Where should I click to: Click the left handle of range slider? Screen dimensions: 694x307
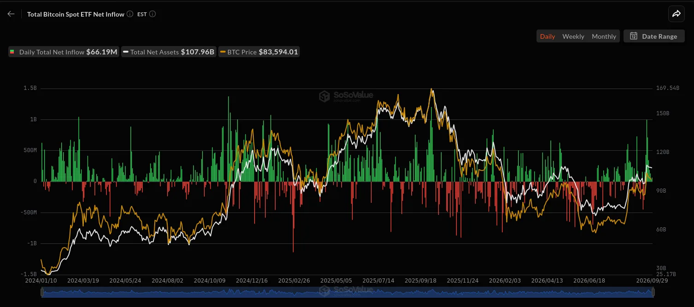tap(42, 292)
